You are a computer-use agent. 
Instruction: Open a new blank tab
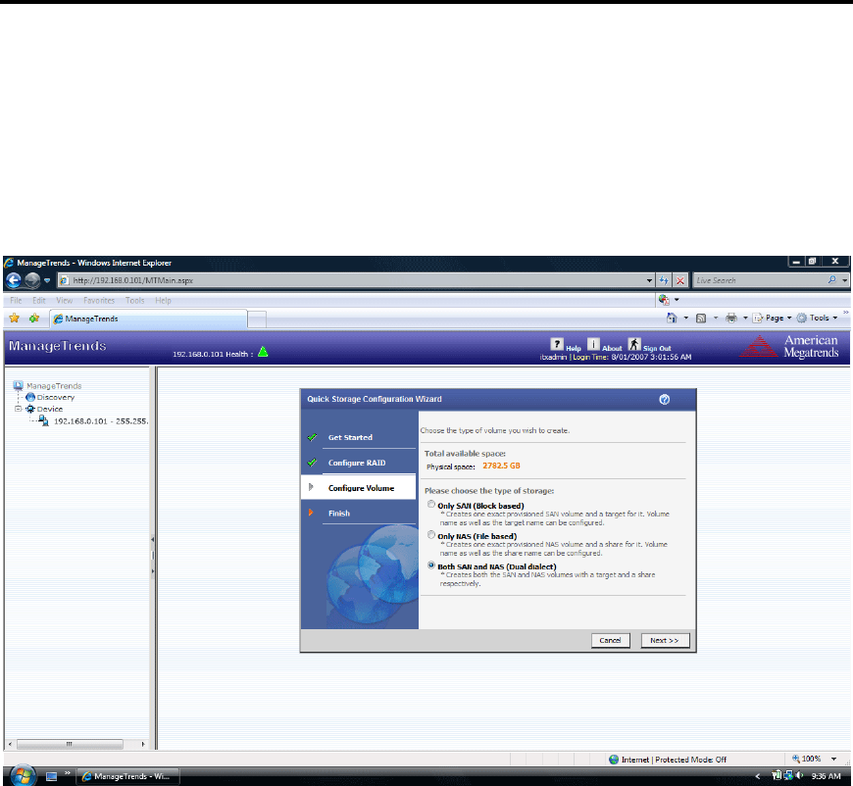point(257,319)
